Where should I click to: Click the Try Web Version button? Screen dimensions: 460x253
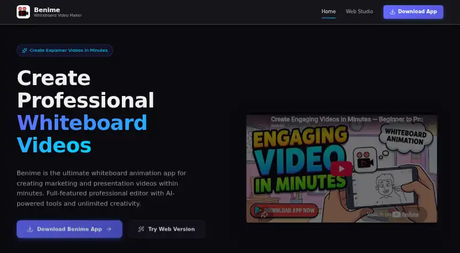[x=166, y=229]
